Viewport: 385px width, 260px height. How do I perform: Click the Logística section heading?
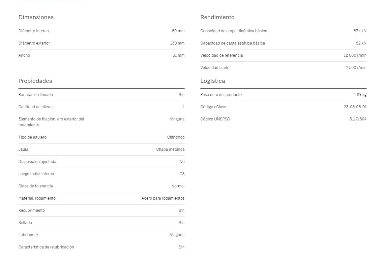213,81
